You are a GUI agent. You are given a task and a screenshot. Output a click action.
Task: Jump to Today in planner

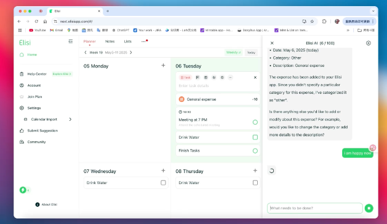coord(251,52)
